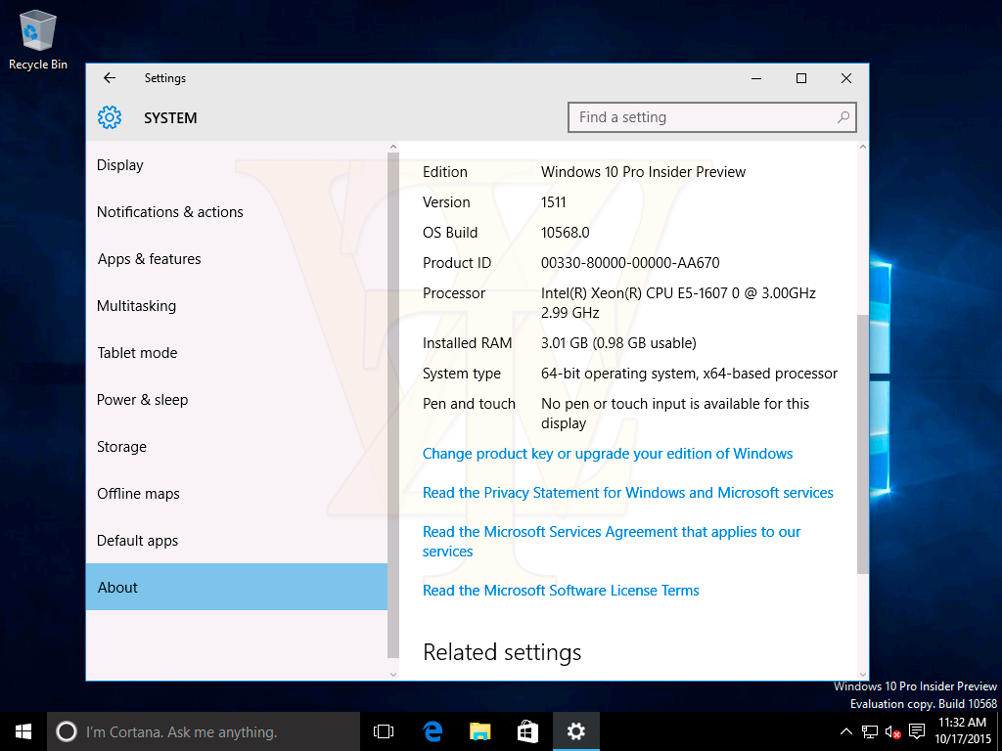Open the back arrow in Settings
This screenshot has width=1002, height=751.
pyautogui.click(x=110, y=78)
